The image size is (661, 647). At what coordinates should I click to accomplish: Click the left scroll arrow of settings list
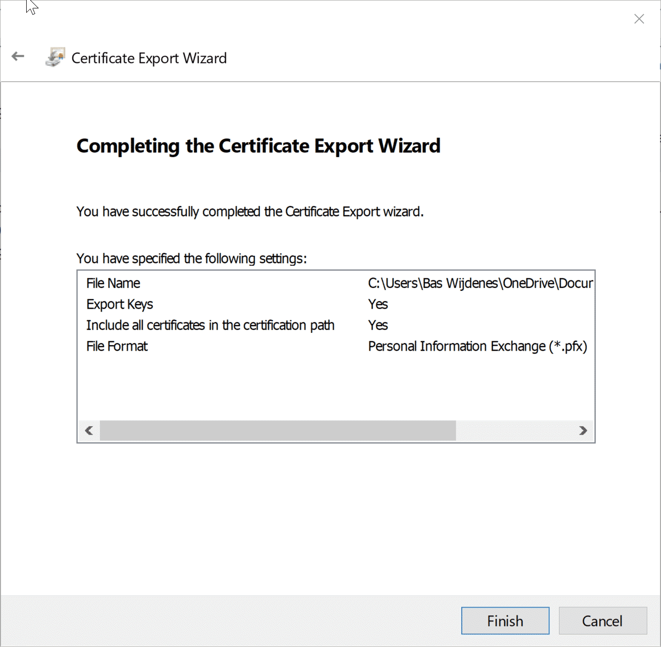pos(89,430)
